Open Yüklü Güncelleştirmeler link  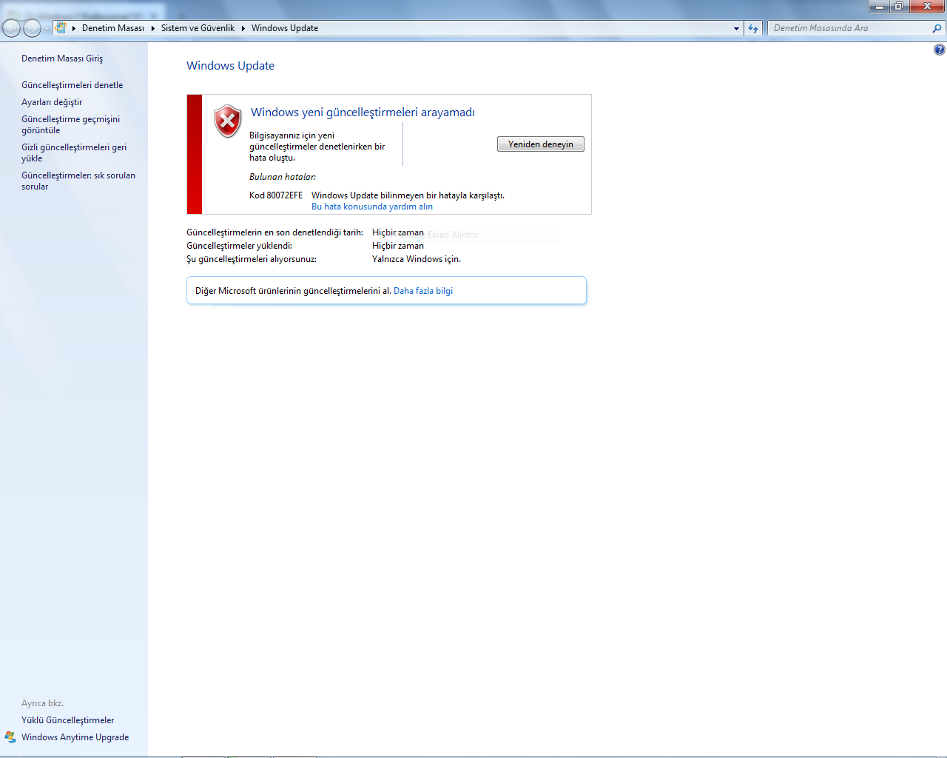pos(68,720)
